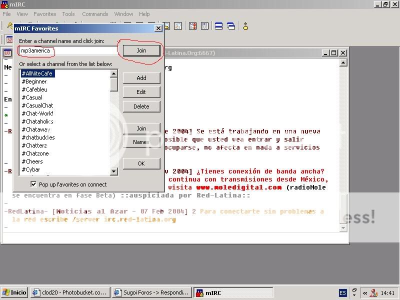This screenshot has width=400, height=300.
Task: Select #Chat-World in the channel list
Action: [37, 113]
